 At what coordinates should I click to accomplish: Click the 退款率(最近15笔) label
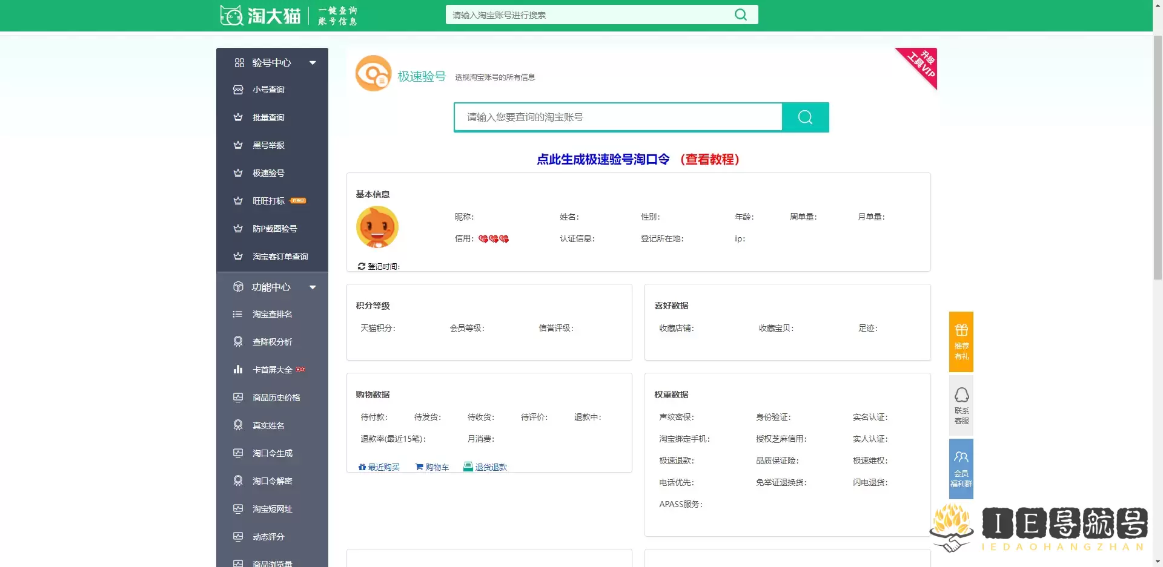(x=393, y=439)
